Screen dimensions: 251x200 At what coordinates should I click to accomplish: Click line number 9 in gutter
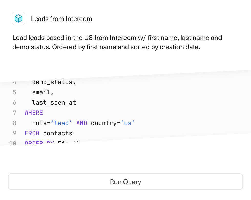click(x=14, y=133)
